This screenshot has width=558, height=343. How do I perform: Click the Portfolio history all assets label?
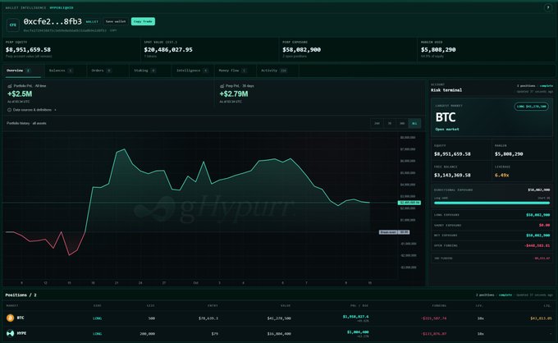click(26, 123)
